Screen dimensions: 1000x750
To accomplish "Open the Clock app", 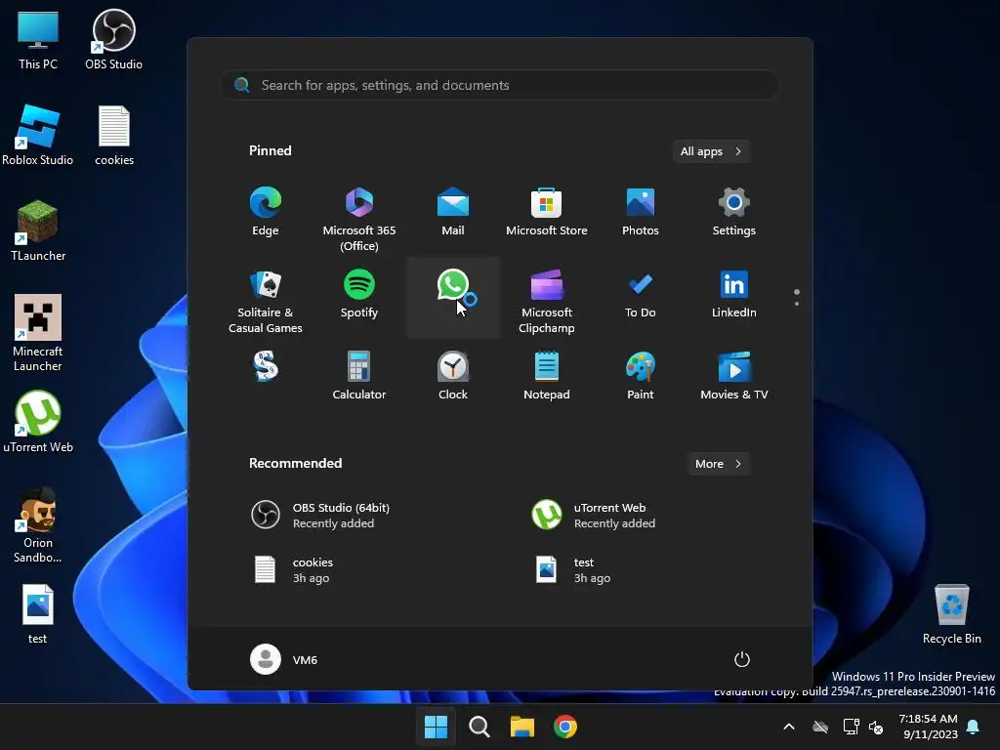I will pos(453,376).
